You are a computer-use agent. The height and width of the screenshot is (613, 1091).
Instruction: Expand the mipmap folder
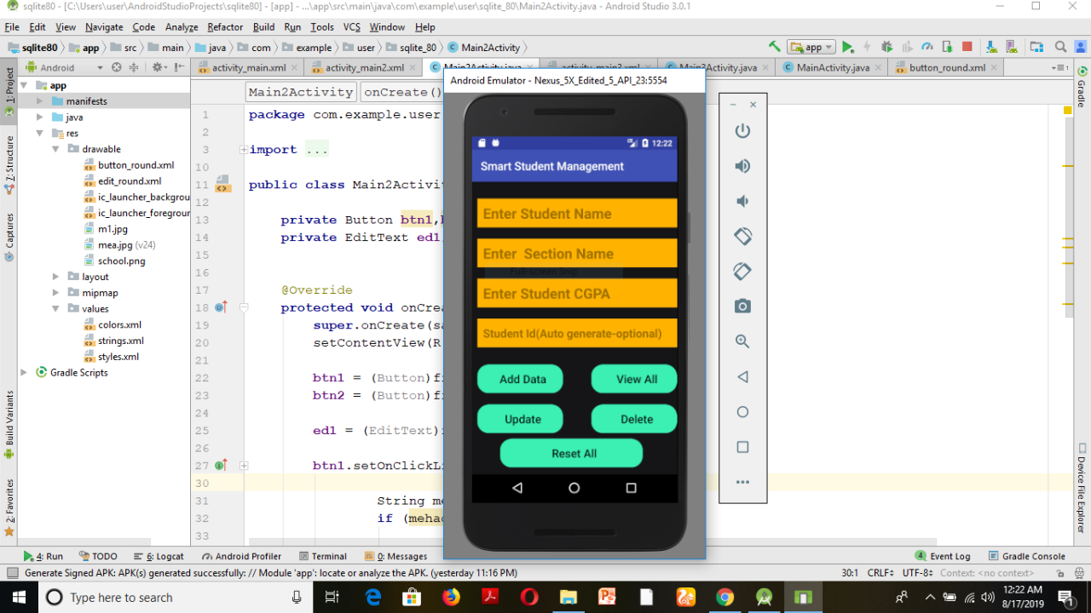point(55,293)
